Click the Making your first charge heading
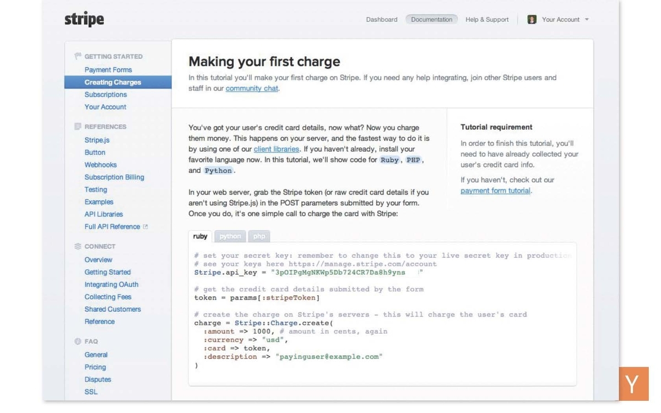Image resolution: width=661 pixels, height=413 pixels. coord(264,62)
